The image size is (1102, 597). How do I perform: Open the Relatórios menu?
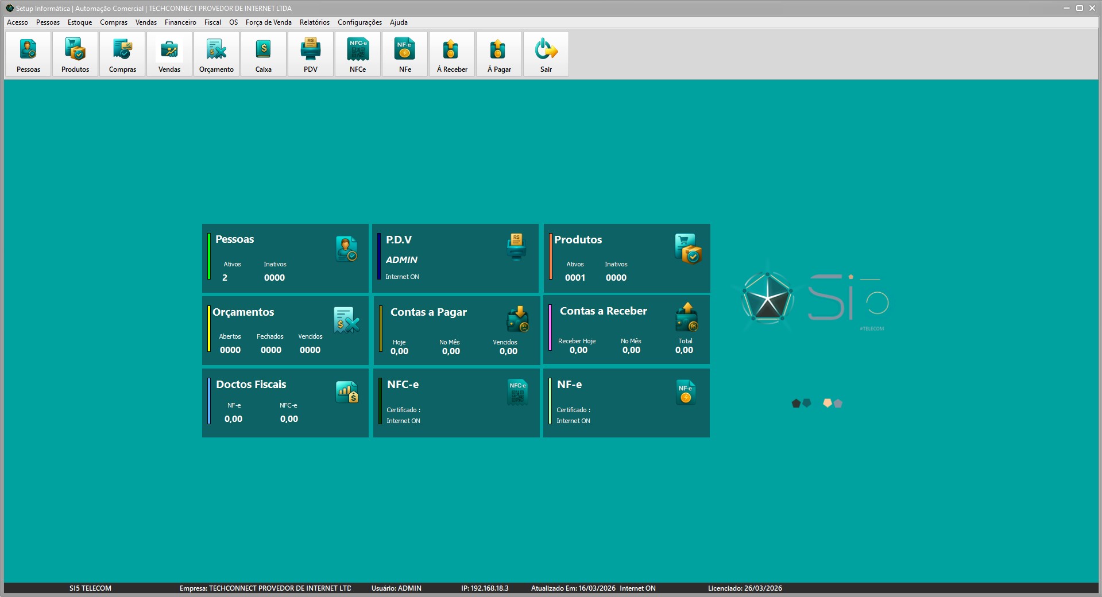[315, 22]
